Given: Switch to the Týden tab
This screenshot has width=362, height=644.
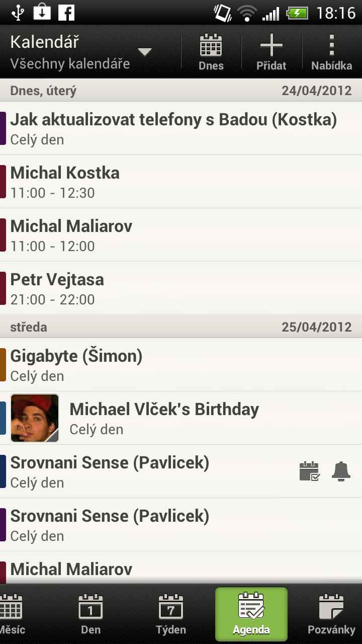Looking at the screenshot, I should coord(171,613).
